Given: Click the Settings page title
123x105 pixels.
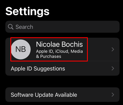Looking at the screenshot, I should [x=27, y=12].
